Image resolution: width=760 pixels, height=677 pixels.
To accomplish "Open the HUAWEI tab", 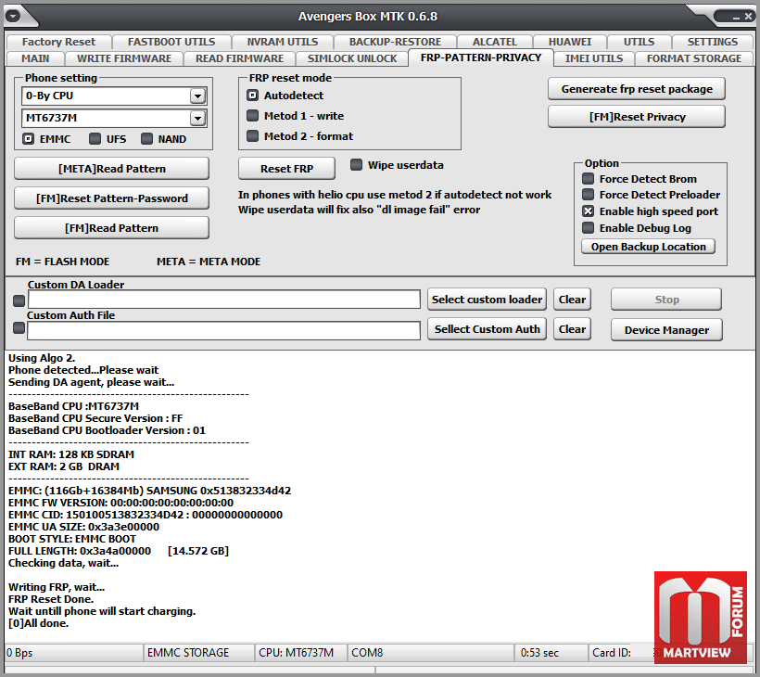I will tap(570, 42).
